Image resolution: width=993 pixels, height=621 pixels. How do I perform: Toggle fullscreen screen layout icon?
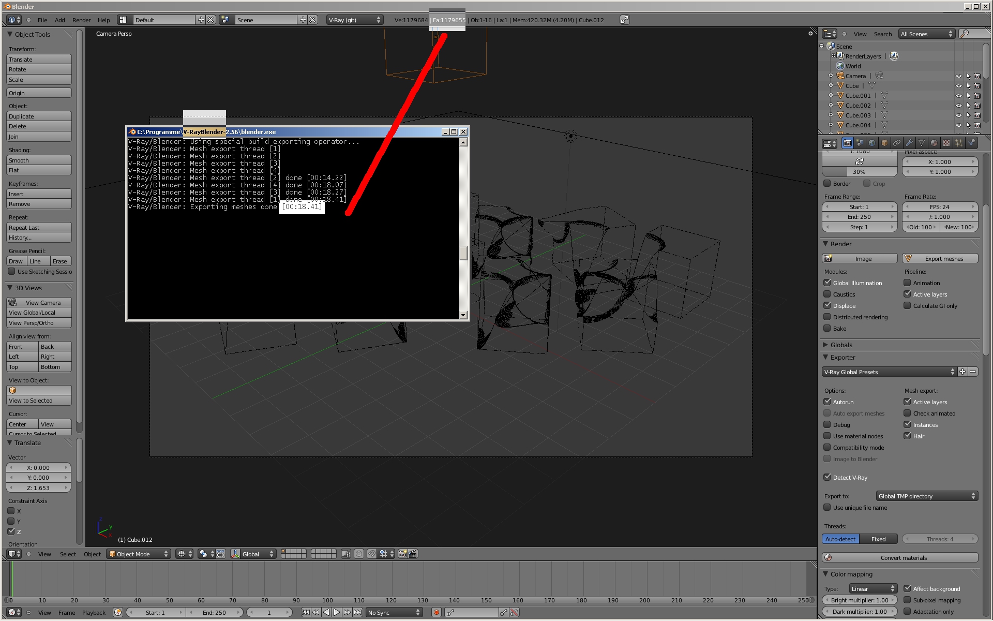pyautogui.click(x=625, y=20)
